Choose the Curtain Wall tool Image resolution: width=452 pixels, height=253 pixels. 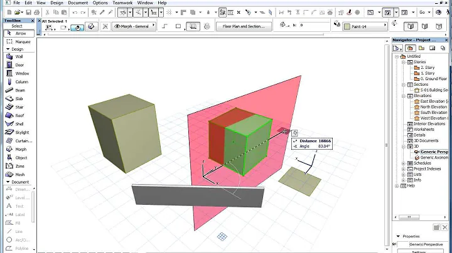point(19,141)
